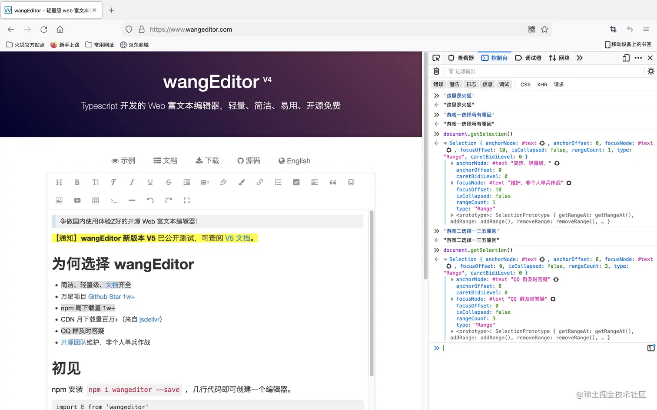The image size is (657, 410).
Task: Expand the SelectionPrototype entry
Action: 452,215
